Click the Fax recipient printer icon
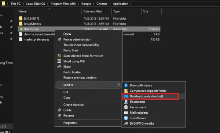Screen dimensions: 220x133 126,107
